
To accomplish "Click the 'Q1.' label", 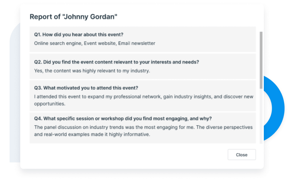I will pyautogui.click(x=38, y=34).
